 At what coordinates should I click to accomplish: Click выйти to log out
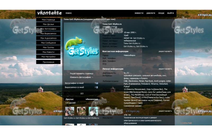tap(170, 13)
